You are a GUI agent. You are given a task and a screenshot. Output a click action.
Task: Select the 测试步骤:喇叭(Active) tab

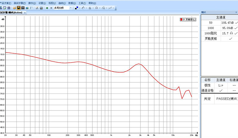point(12,13)
